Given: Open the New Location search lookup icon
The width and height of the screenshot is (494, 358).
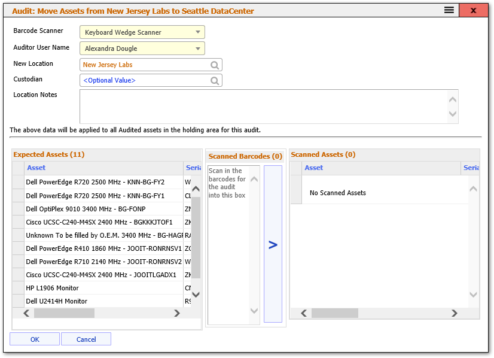Looking at the screenshot, I should (215, 64).
